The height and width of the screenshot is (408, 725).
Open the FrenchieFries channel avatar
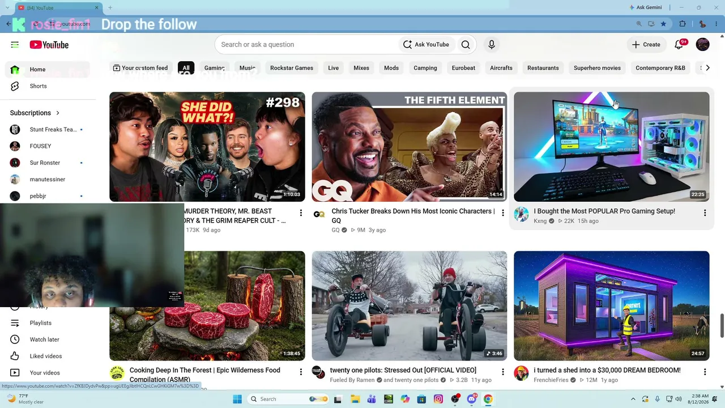[x=521, y=373]
